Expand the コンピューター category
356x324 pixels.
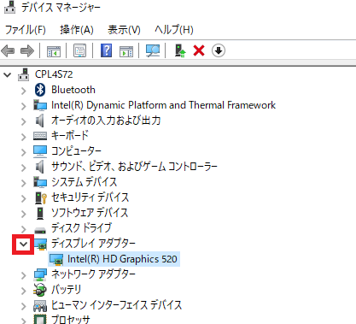tap(24, 152)
